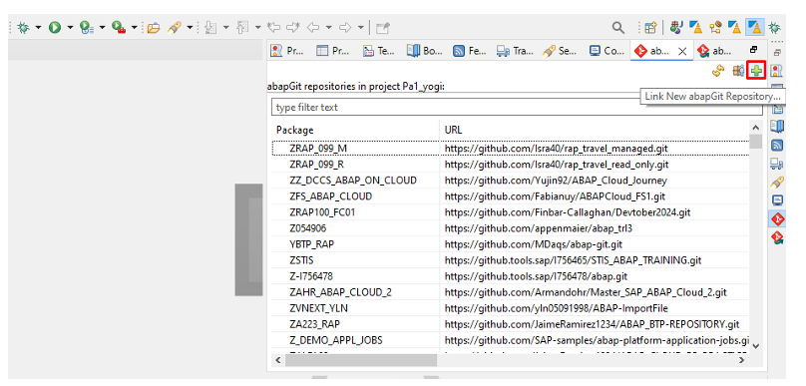Open the Co... console tab
The width and height of the screenshot is (806, 386).
pos(607,51)
